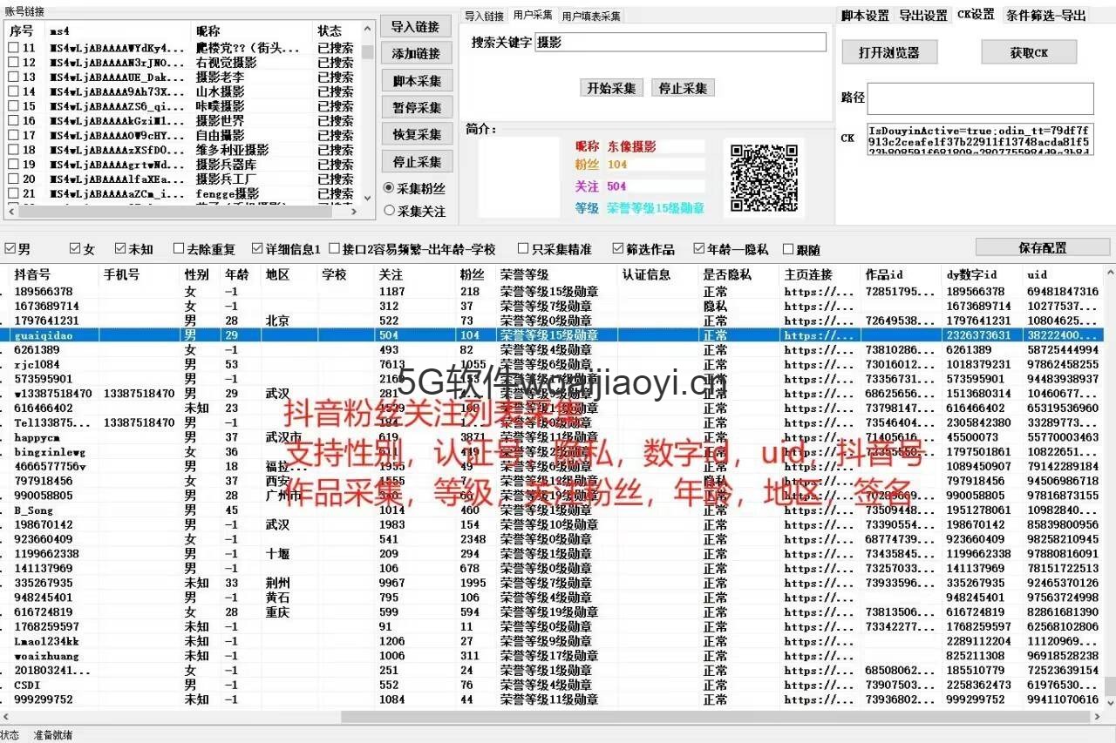This screenshot has width=1116, height=743.
Task: Toggle the 女 gender checkbox
Action: pos(75,249)
